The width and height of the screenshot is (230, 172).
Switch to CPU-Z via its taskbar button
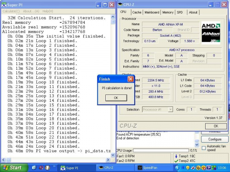(115, 168)
